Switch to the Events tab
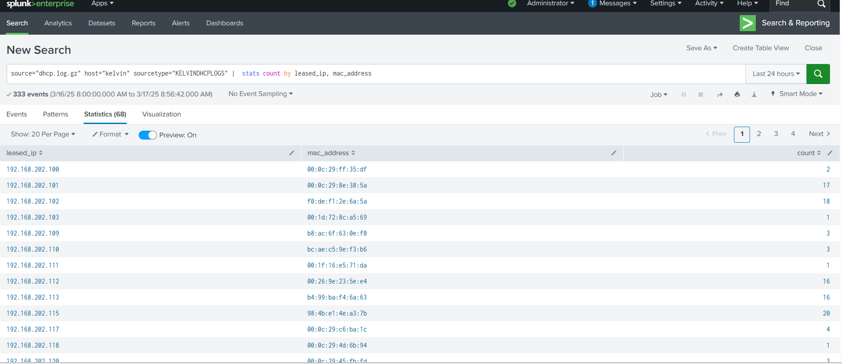Screen dimensions: 842x364 click(x=16, y=114)
